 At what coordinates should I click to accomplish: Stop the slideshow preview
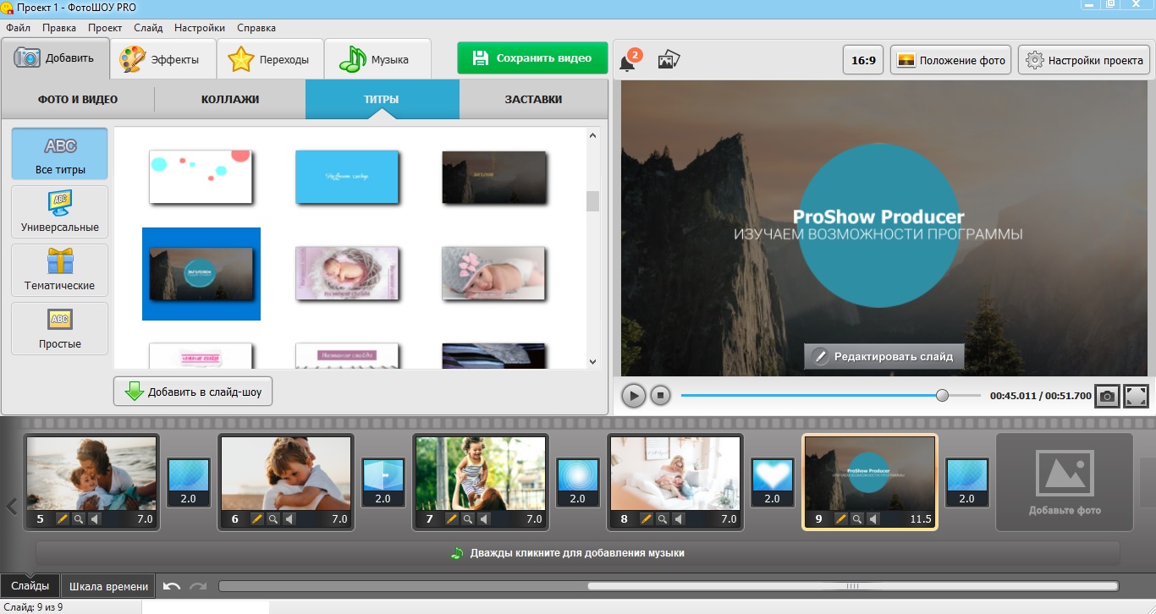tap(661, 395)
